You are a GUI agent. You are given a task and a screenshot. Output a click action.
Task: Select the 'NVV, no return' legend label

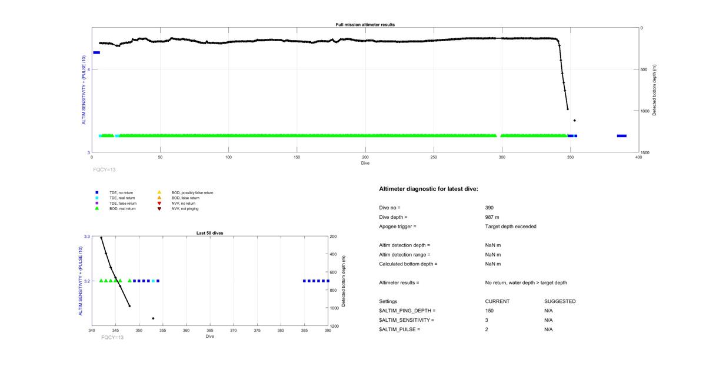184,203
